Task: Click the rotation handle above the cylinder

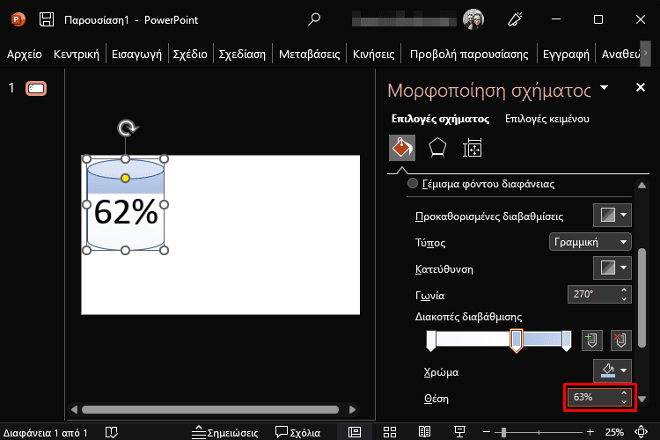Action: click(x=126, y=128)
